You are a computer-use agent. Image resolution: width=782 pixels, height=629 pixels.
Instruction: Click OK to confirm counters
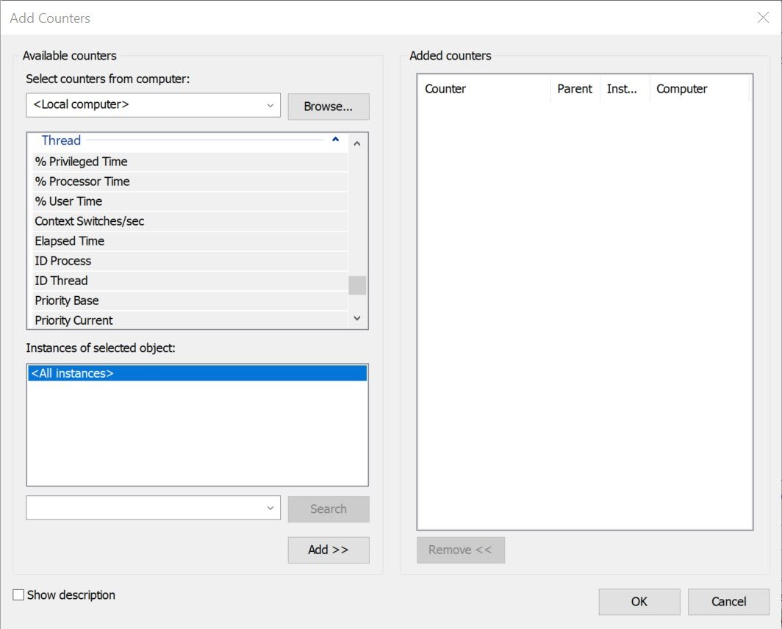pos(639,601)
